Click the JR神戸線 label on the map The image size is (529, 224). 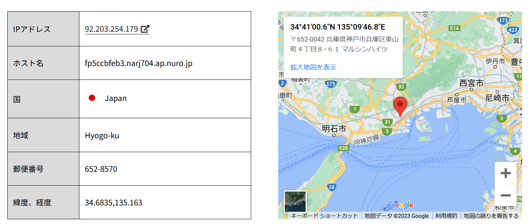pos(366,139)
